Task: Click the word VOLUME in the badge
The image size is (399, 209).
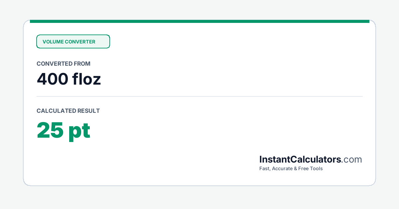Action: pyautogui.click(x=53, y=42)
